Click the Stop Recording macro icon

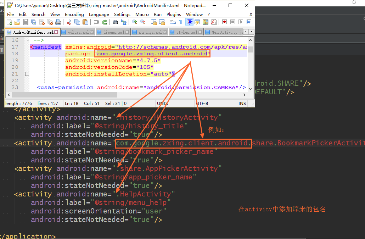point(232,22)
